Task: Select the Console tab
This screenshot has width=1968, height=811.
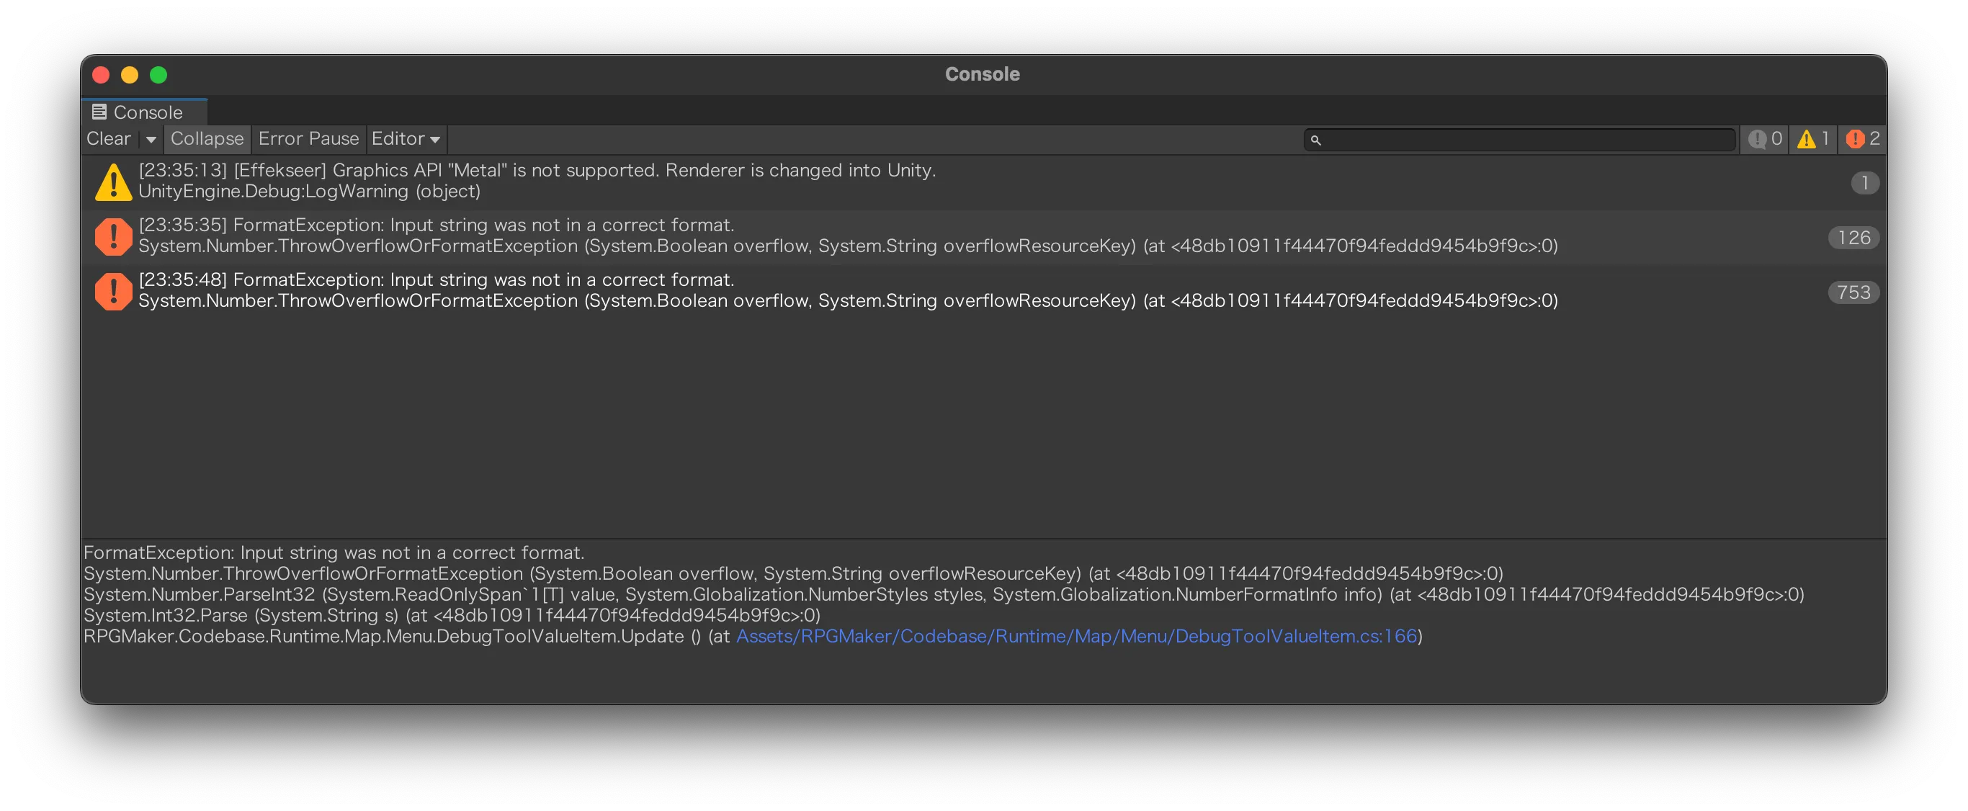Action: (x=147, y=113)
